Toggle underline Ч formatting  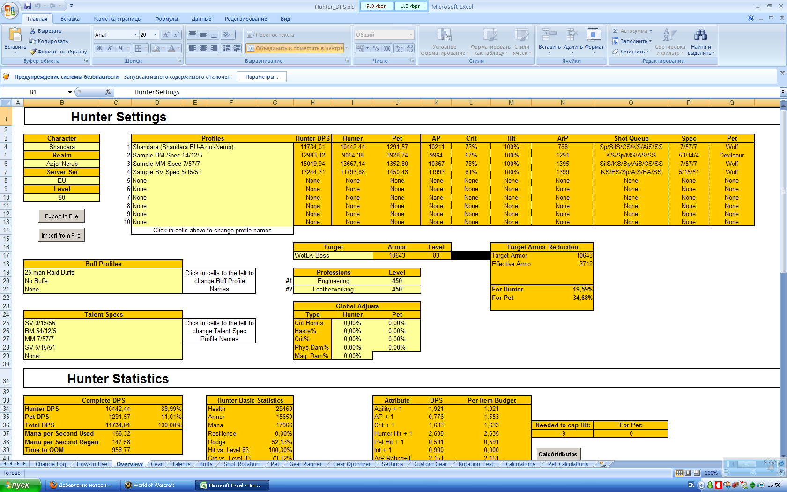pyautogui.click(x=120, y=48)
